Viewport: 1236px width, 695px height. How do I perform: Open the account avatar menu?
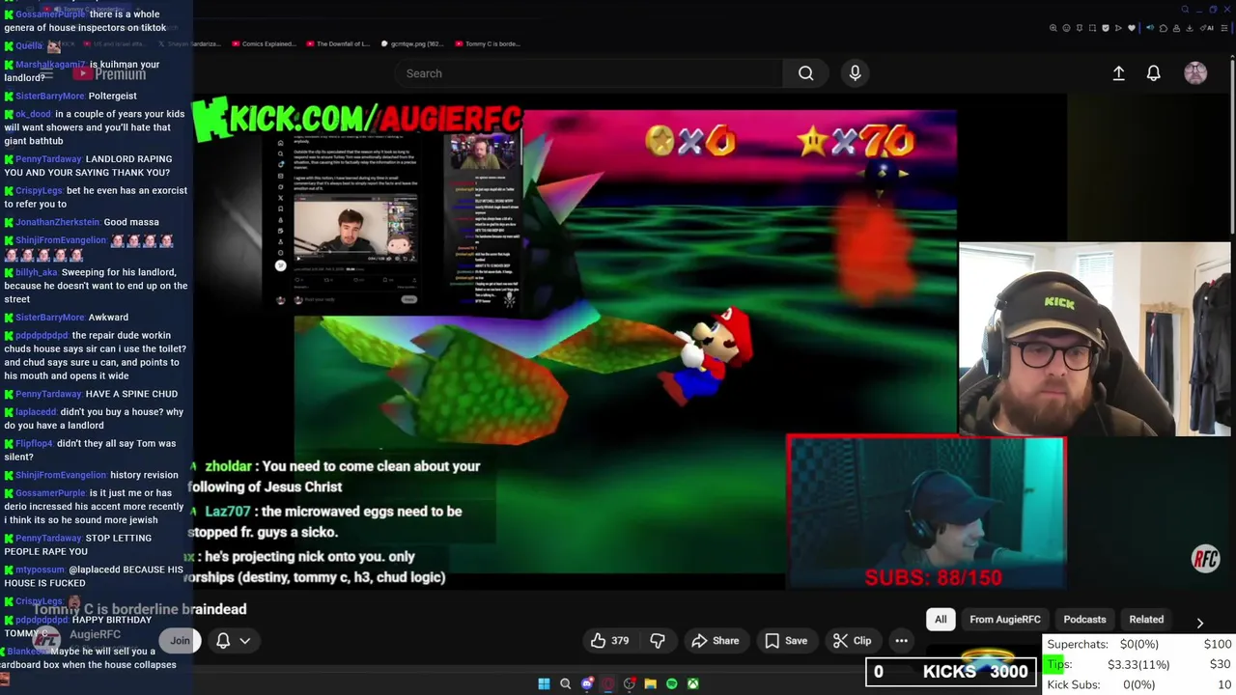(1195, 73)
